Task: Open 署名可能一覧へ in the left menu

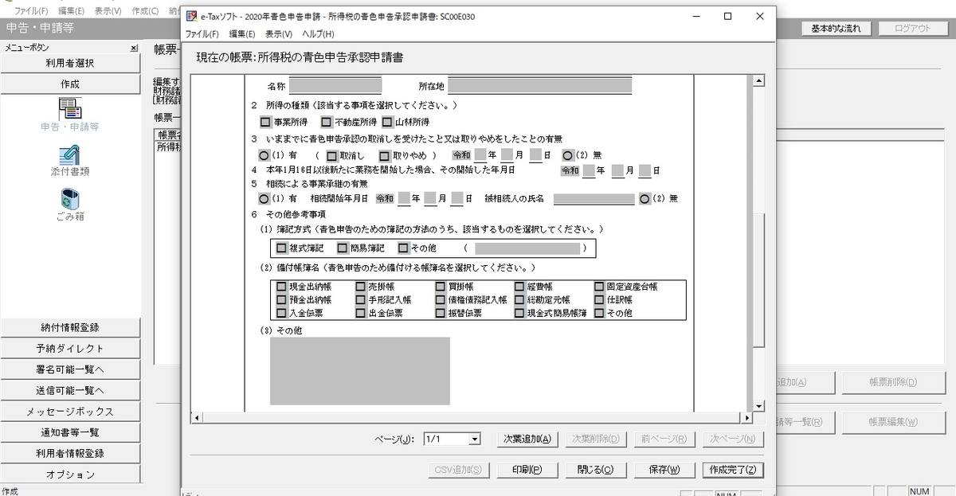Action: click(x=70, y=369)
